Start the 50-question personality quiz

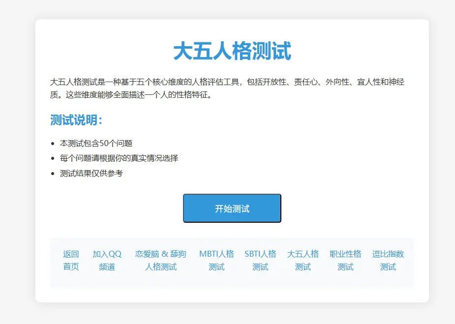[x=232, y=208]
